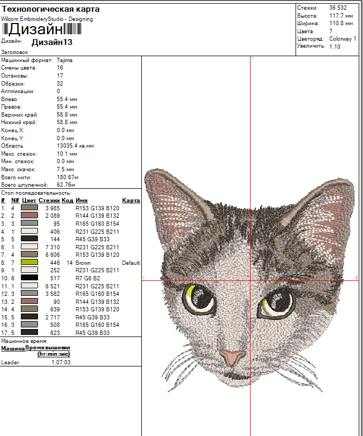The image size is (363, 436).
Task: Click the Tajima machine format value
Action: click(64, 60)
